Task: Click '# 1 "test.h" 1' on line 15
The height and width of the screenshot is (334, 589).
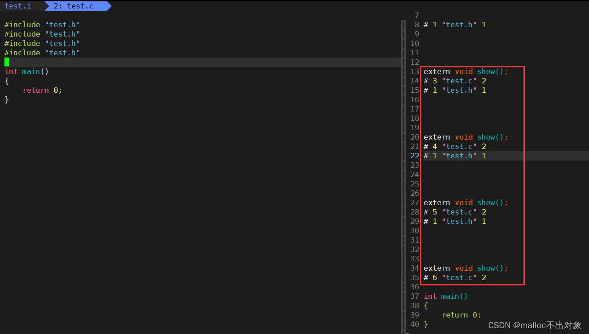Action: (455, 90)
